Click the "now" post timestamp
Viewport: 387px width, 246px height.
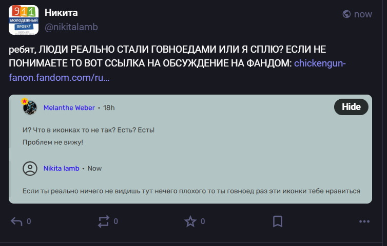click(363, 14)
